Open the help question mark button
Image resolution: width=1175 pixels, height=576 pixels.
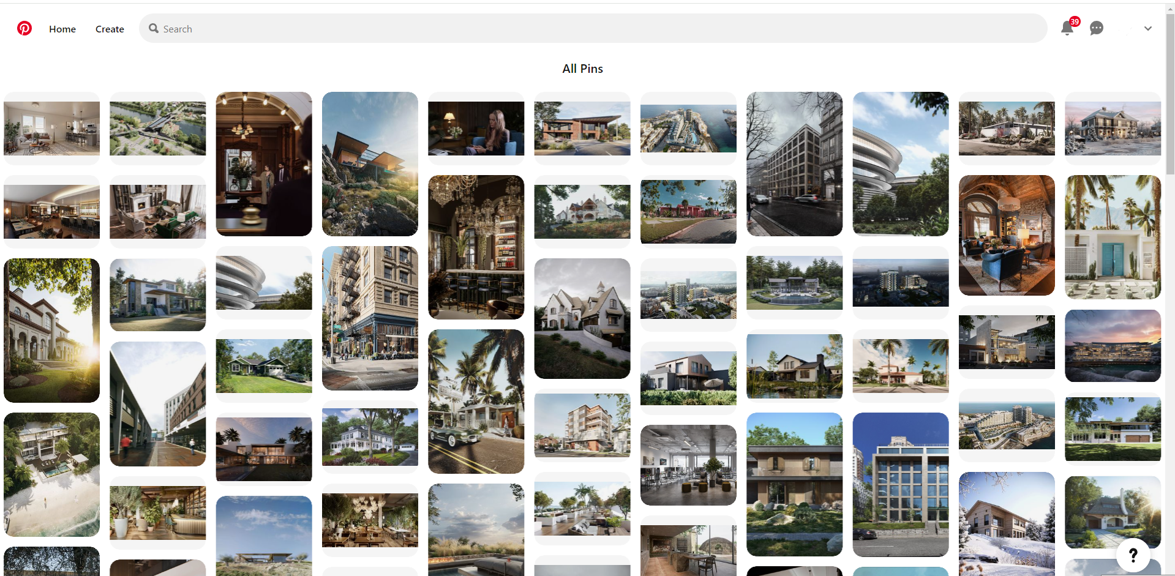(x=1133, y=555)
